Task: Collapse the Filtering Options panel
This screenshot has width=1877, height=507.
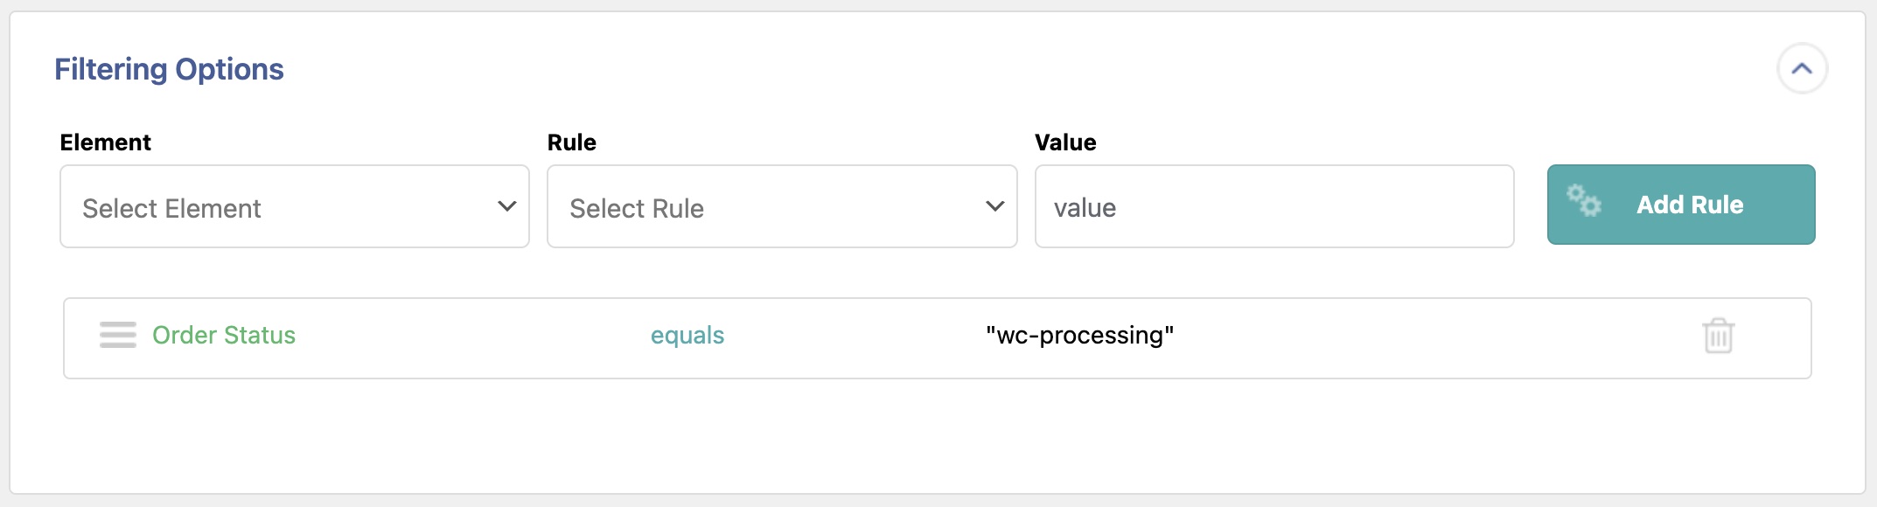Action: tap(1802, 68)
